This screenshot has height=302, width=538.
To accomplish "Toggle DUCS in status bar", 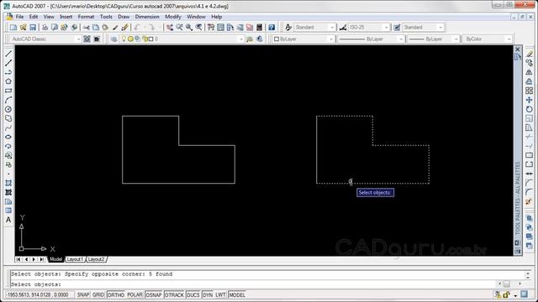I will click(193, 294).
